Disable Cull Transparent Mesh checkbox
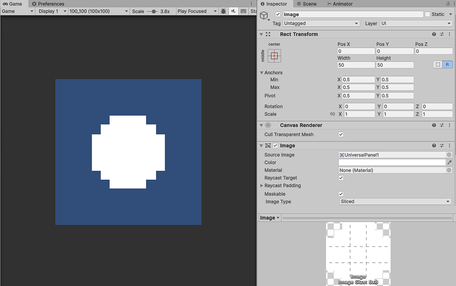Image resolution: width=456 pixels, height=286 pixels. (x=341, y=134)
